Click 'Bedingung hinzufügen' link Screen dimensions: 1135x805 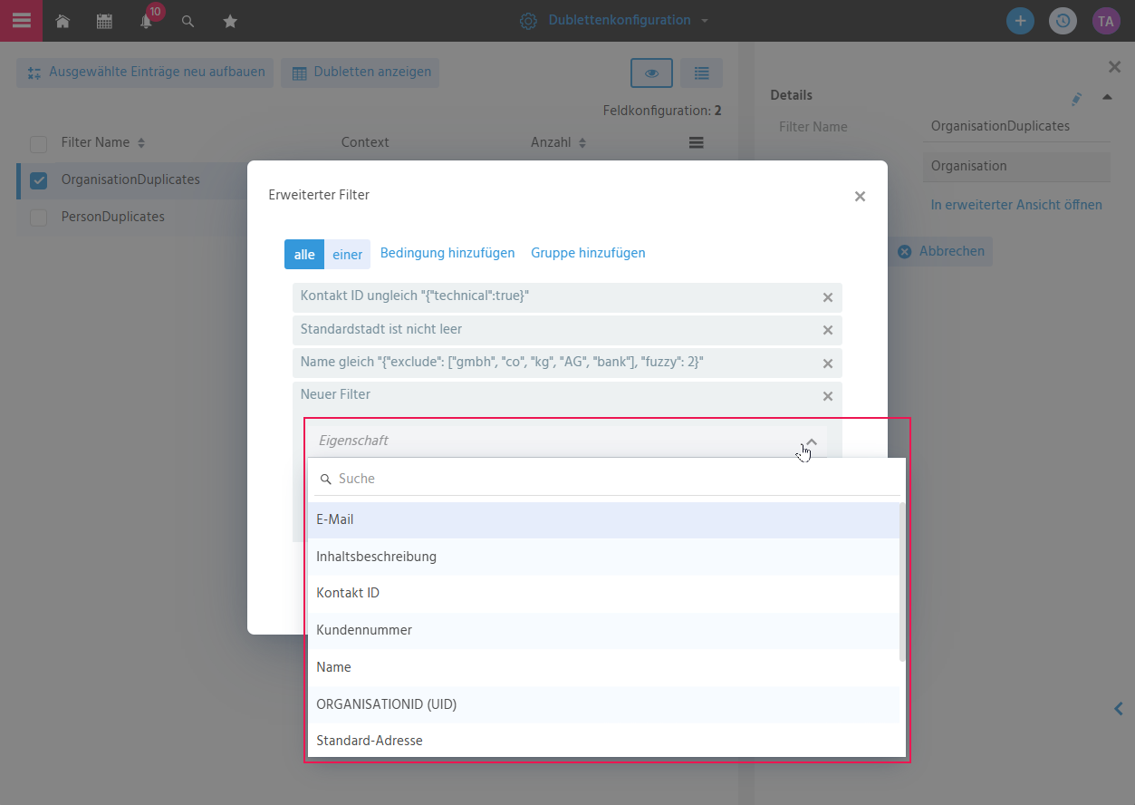[x=447, y=253]
